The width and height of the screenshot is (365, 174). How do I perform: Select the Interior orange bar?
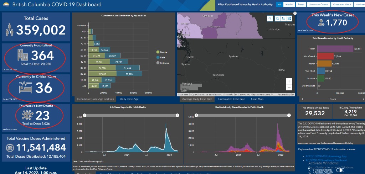pos(324,63)
